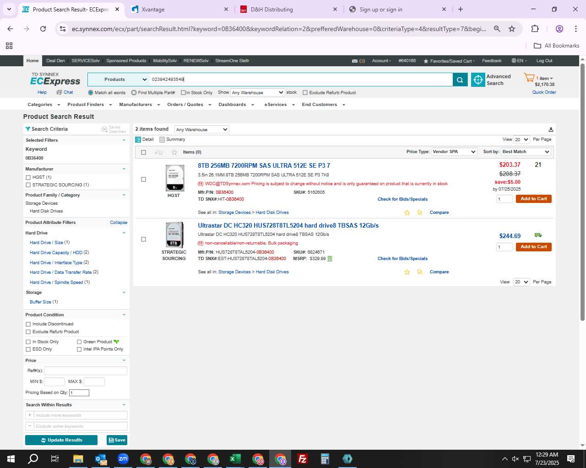
Task: Open Chrome apps grid icon
Action: pyautogui.click(x=9, y=46)
